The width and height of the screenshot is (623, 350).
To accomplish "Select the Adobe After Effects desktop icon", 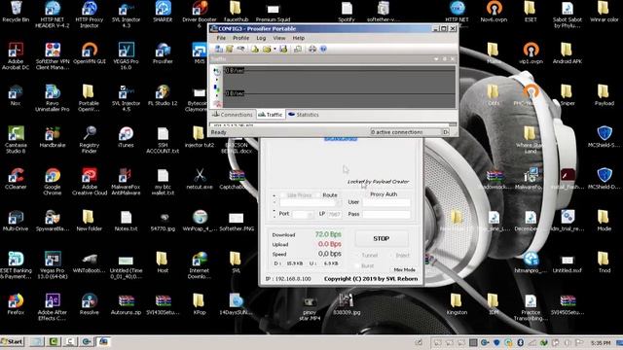I will 53,307.
